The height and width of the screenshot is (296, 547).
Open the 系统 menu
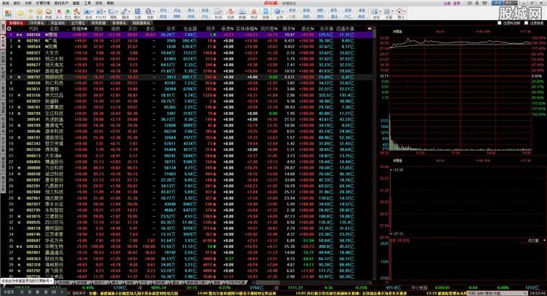point(6,3)
